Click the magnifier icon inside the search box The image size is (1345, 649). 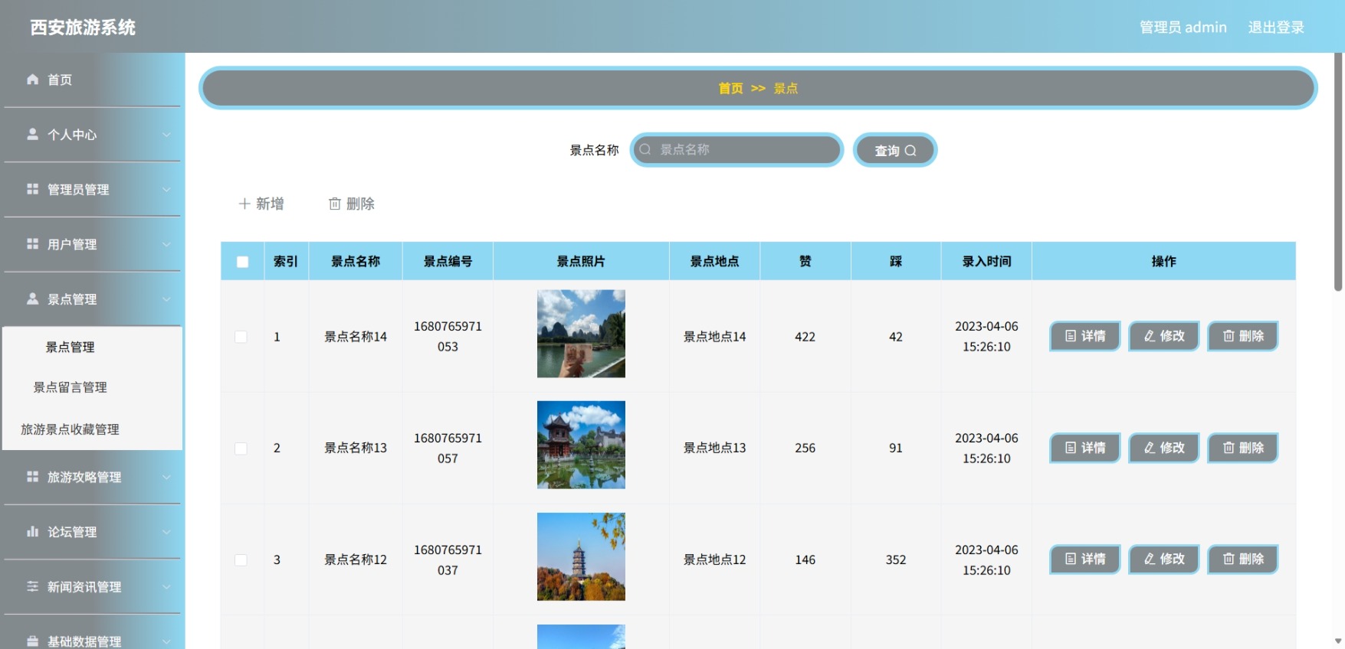click(645, 149)
